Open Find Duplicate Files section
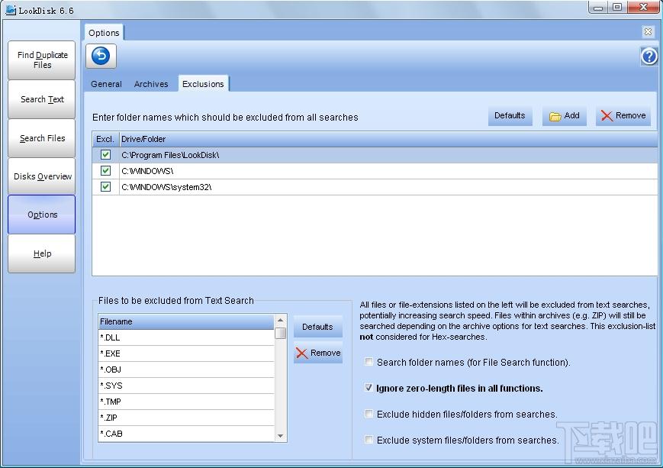 pos(42,60)
